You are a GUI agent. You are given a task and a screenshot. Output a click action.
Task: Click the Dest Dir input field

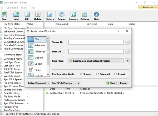[x=96, y=51]
